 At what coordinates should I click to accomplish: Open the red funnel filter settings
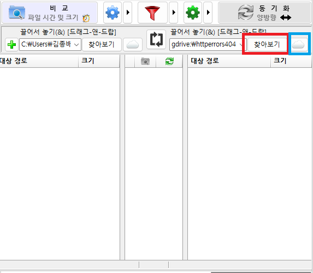pyautogui.click(x=152, y=13)
